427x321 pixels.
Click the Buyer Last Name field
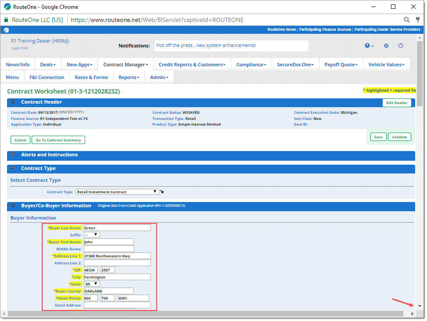[117, 228]
